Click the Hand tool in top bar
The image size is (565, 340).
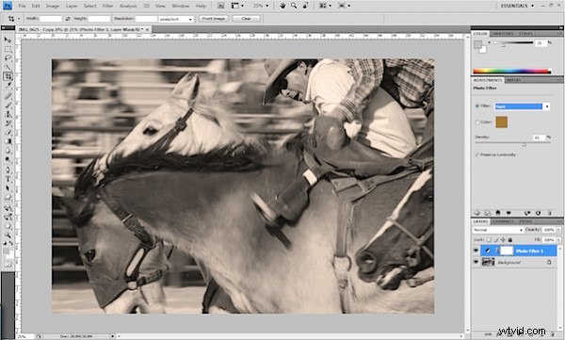pyautogui.click(x=282, y=6)
